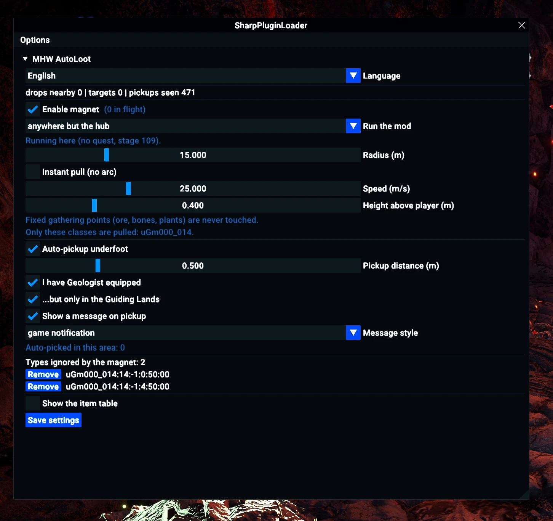Open the Message style dropdown arrow
The height and width of the screenshot is (521, 553).
click(353, 333)
